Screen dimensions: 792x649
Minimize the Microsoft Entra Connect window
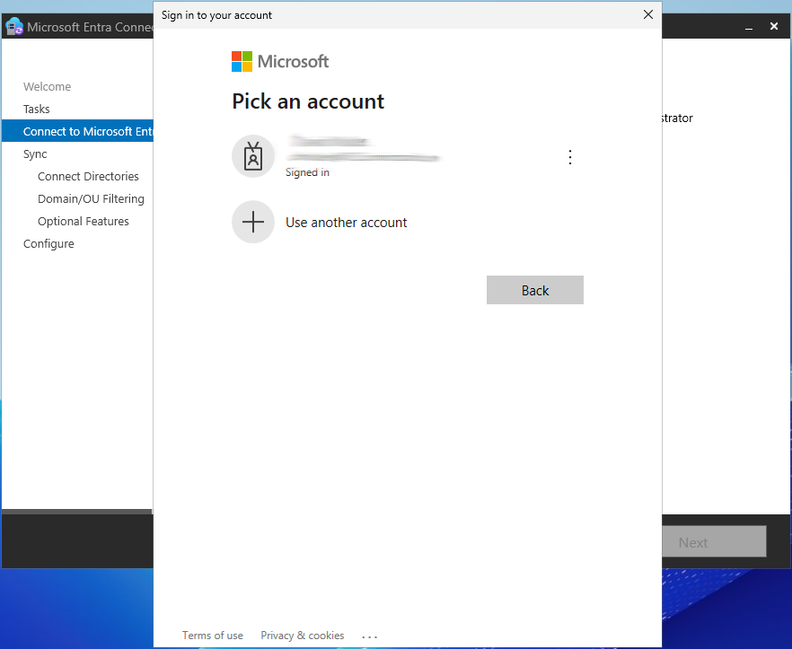(749, 27)
